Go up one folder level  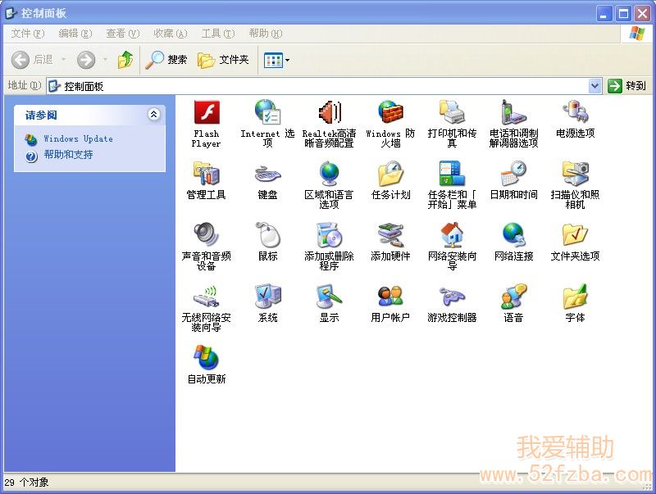pos(125,60)
